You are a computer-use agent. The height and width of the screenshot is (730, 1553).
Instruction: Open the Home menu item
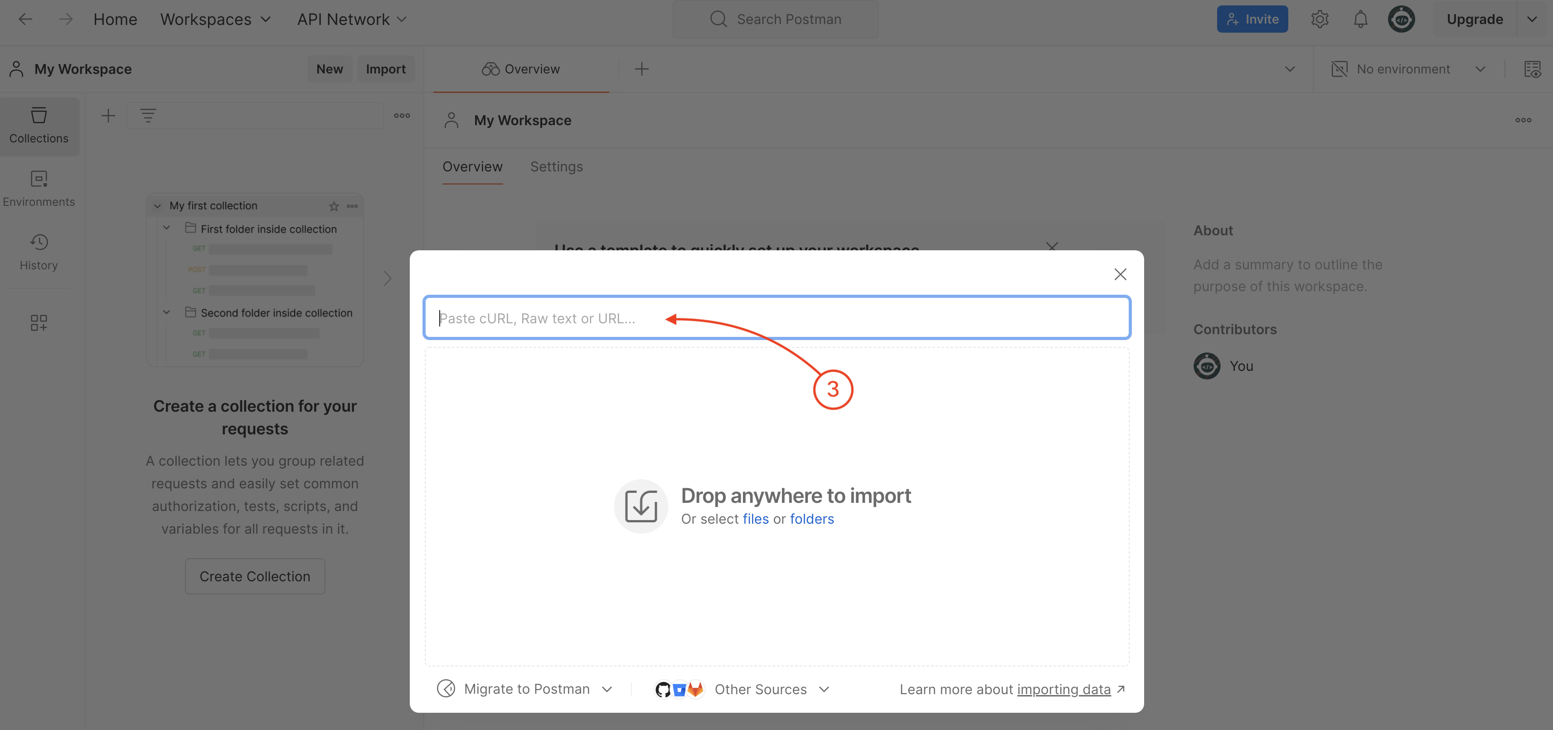point(115,19)
